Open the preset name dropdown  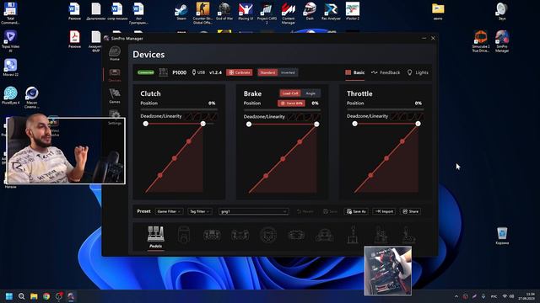tap(253, 211)
